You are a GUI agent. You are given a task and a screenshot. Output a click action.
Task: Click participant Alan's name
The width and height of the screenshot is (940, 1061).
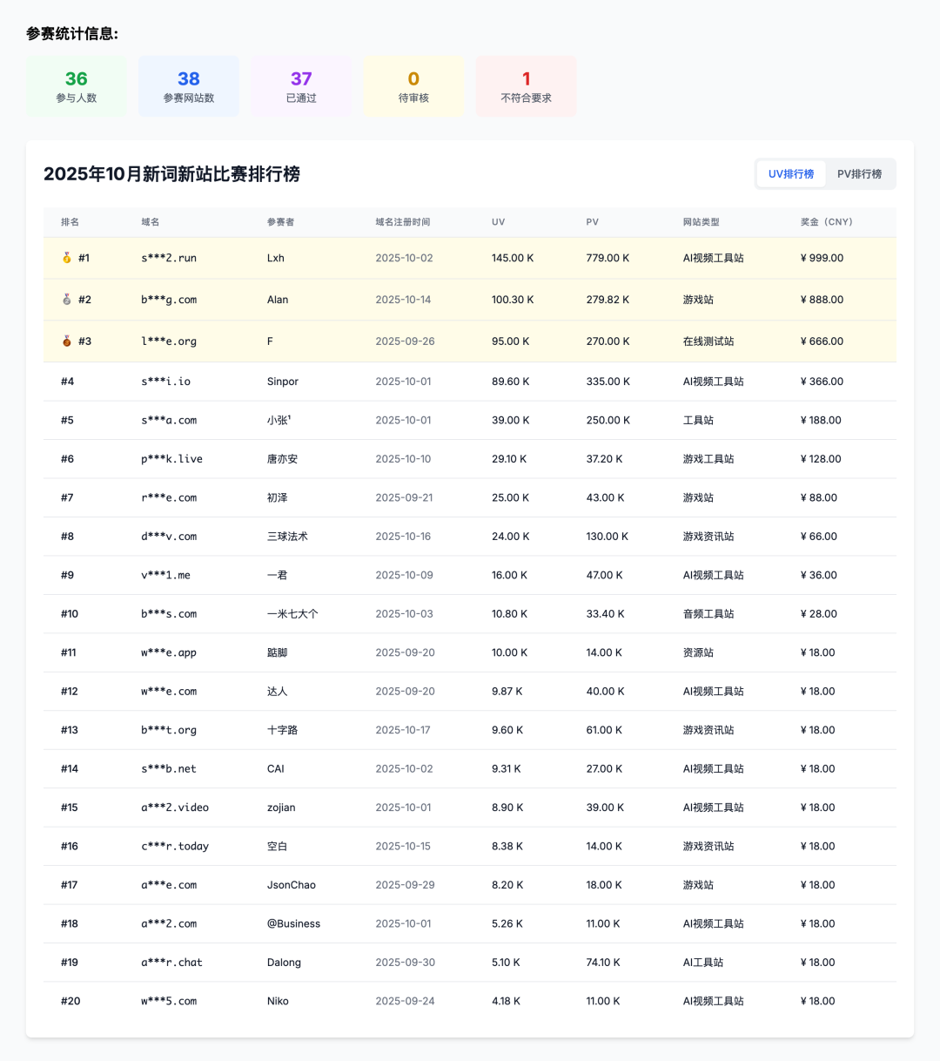pyautogui.click(x=279, y=299)
